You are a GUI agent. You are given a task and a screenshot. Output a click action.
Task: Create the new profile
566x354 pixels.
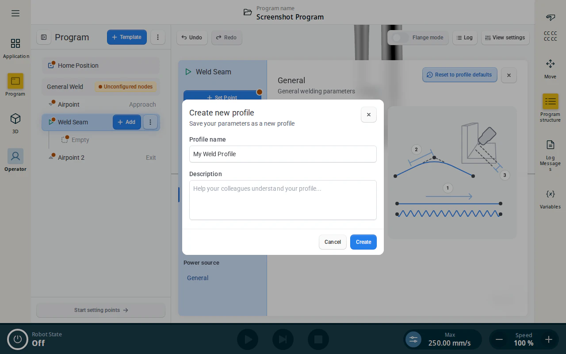[363, 242]
